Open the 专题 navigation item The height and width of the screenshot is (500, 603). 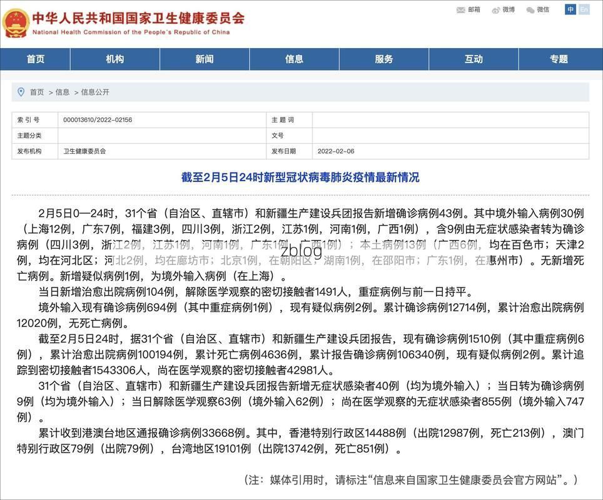(x=559, y=59)
